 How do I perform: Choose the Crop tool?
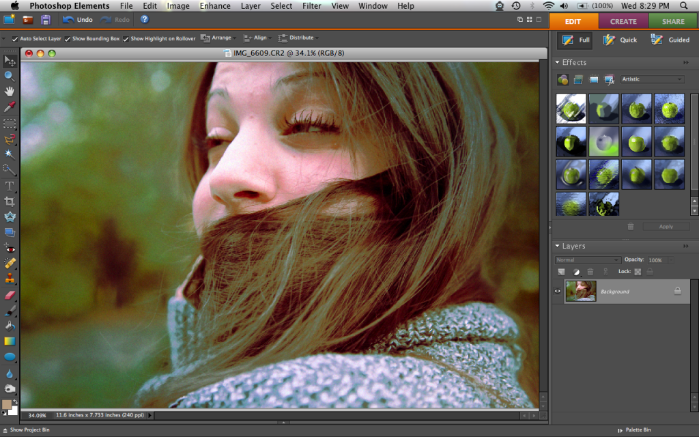10,201
